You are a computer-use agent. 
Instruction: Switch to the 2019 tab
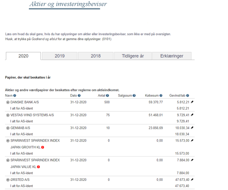click(x=59, y=56)
